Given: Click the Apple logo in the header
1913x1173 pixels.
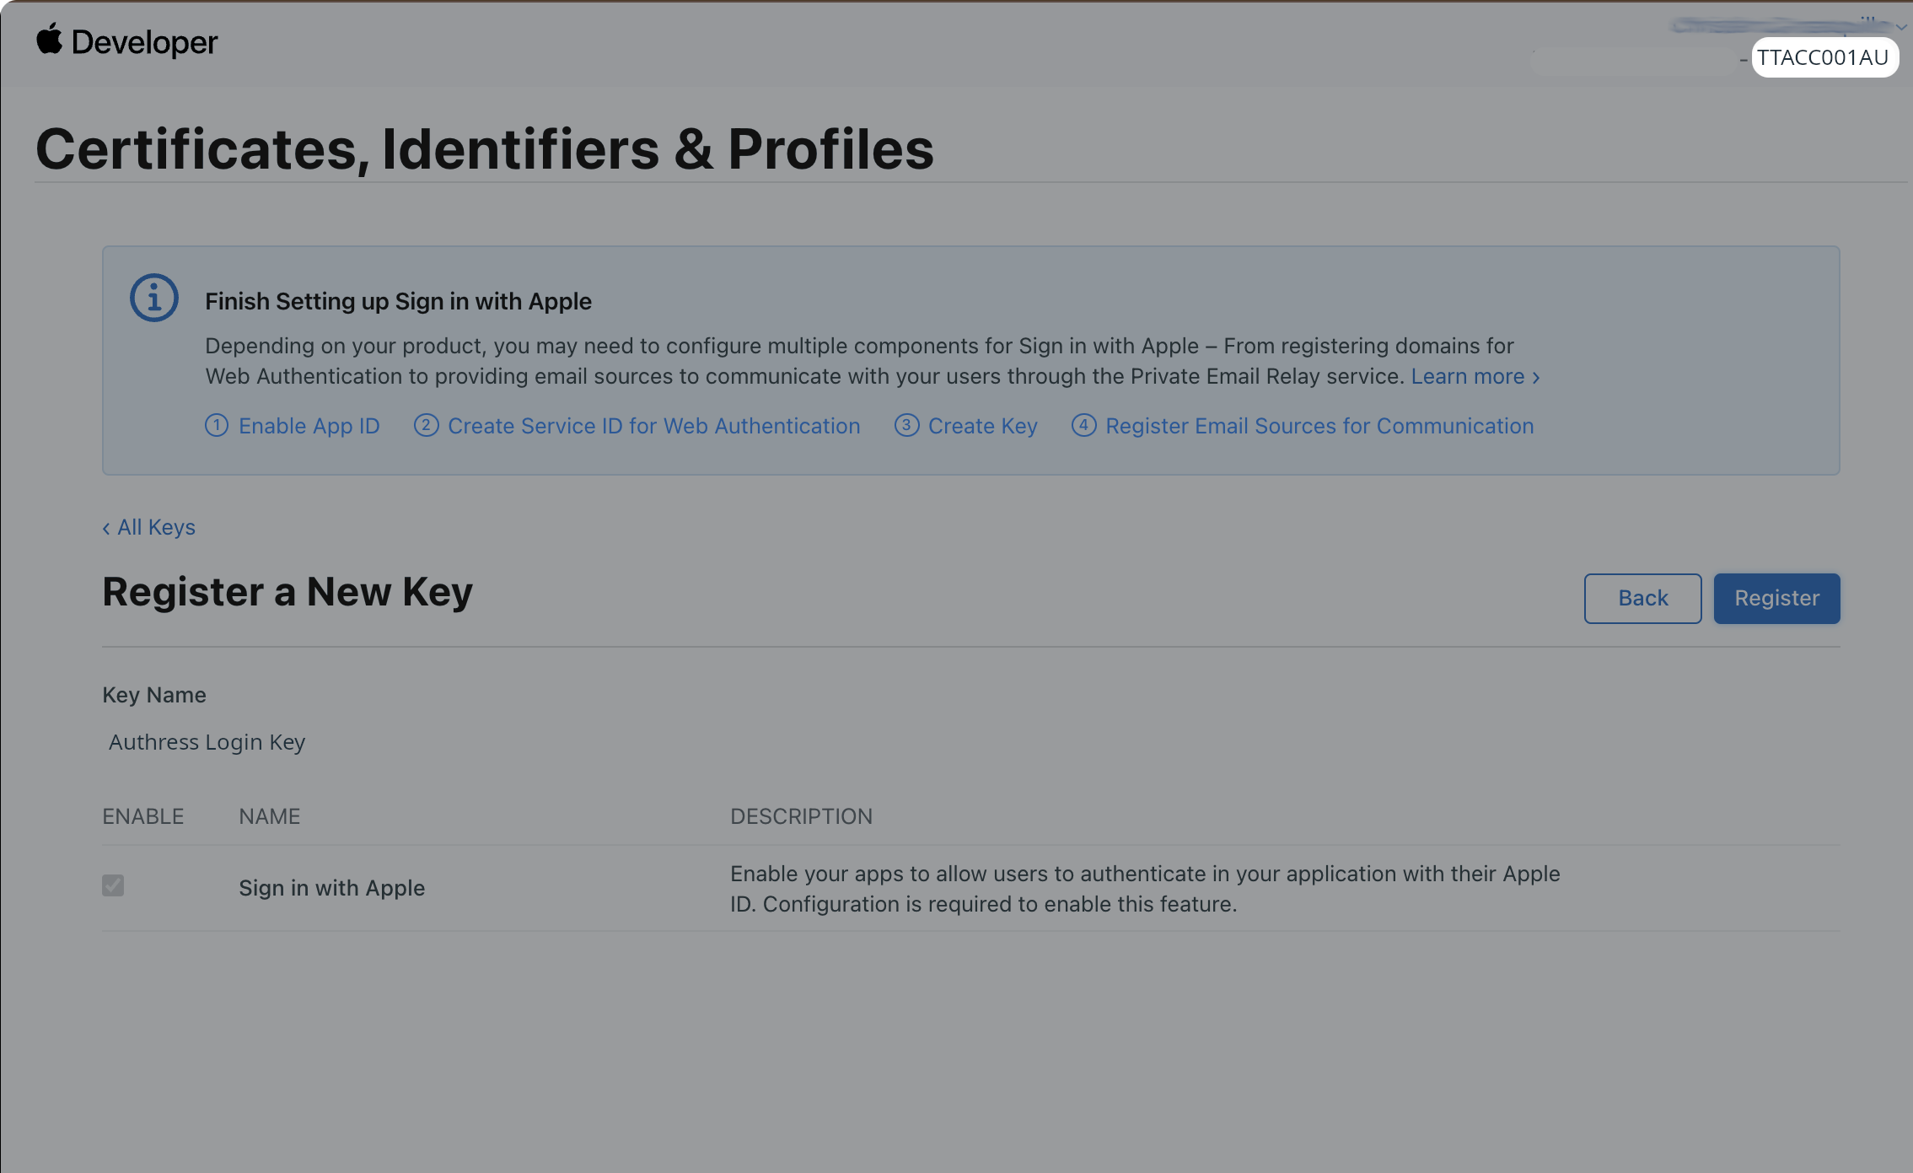Looking at the screenshot, I should pos(48,40).
